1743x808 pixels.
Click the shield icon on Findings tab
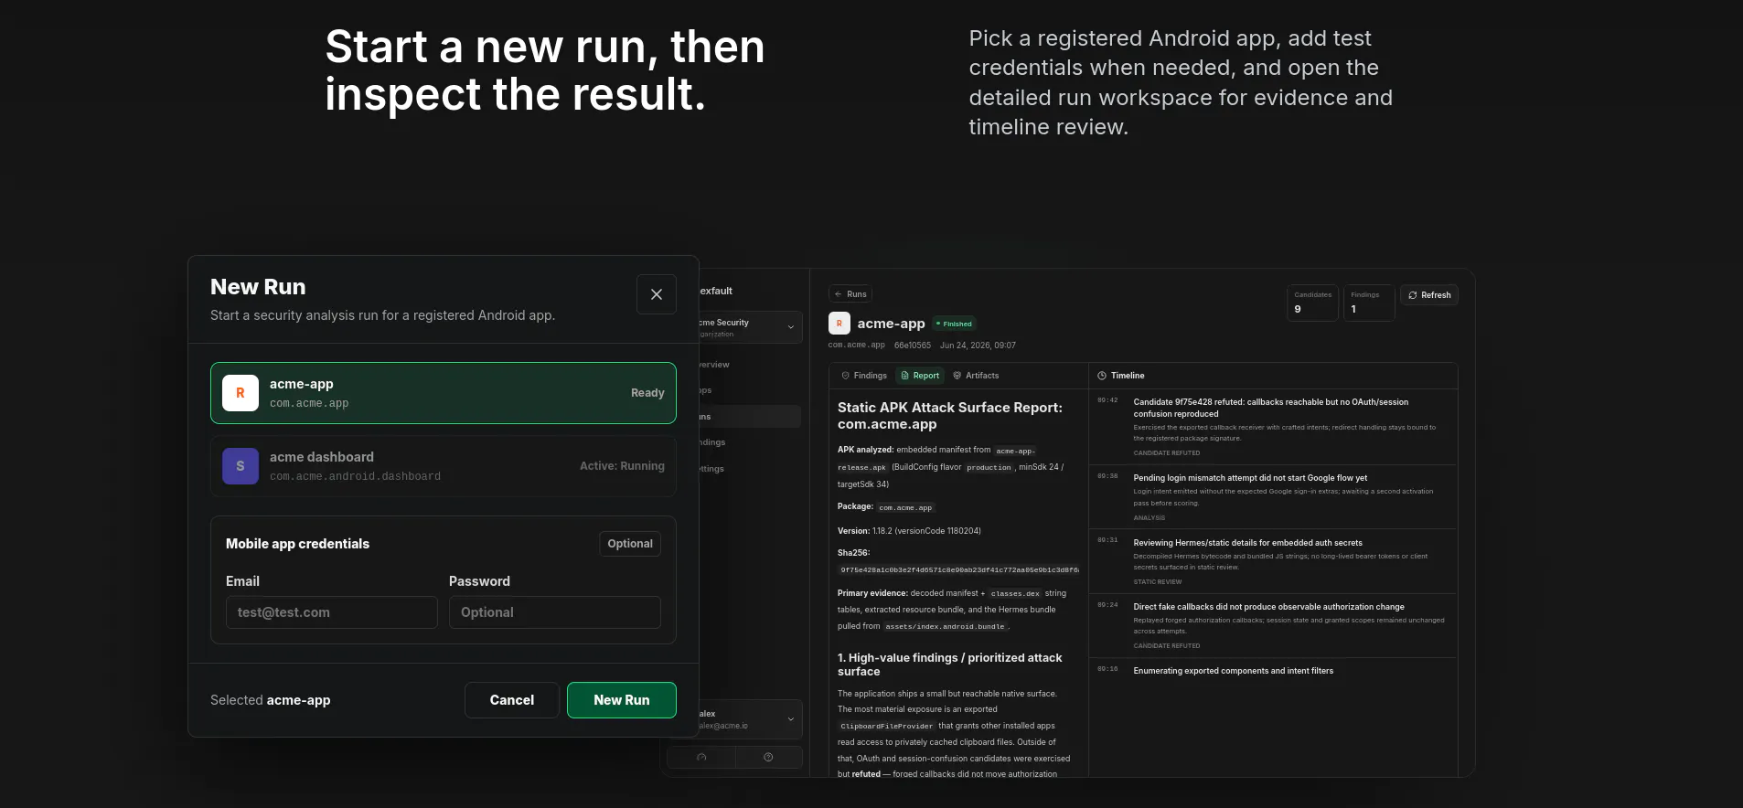pyautogui.click(x=846, y=376)
